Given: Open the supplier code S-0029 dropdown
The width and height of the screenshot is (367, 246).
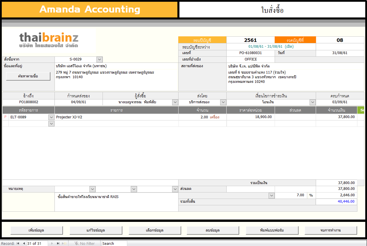Looking at the screenshot, I should (99, 59).
